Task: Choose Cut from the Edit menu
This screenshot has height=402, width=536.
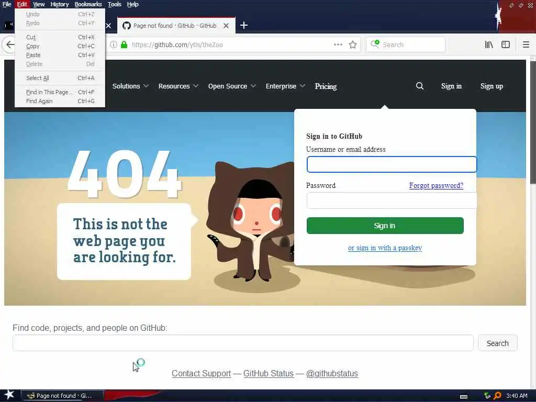Action: pos(60,37)
